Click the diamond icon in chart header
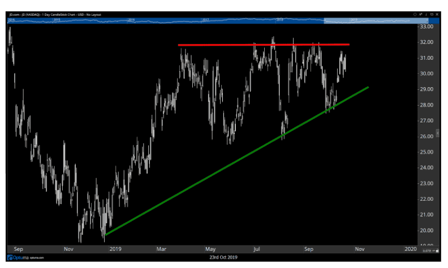448x268 pixels. [415, 14]
